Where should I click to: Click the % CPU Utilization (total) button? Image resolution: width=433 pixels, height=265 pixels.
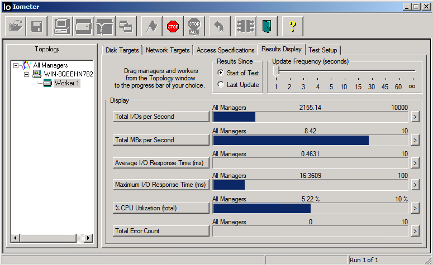click(161, 208)
